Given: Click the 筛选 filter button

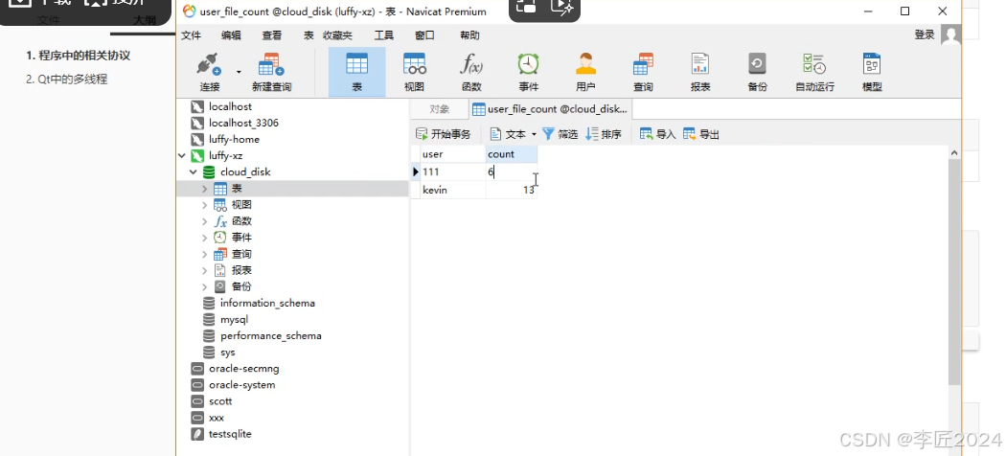Looking at the screenshot, I should pyautogui.click(x=560, y=134).
